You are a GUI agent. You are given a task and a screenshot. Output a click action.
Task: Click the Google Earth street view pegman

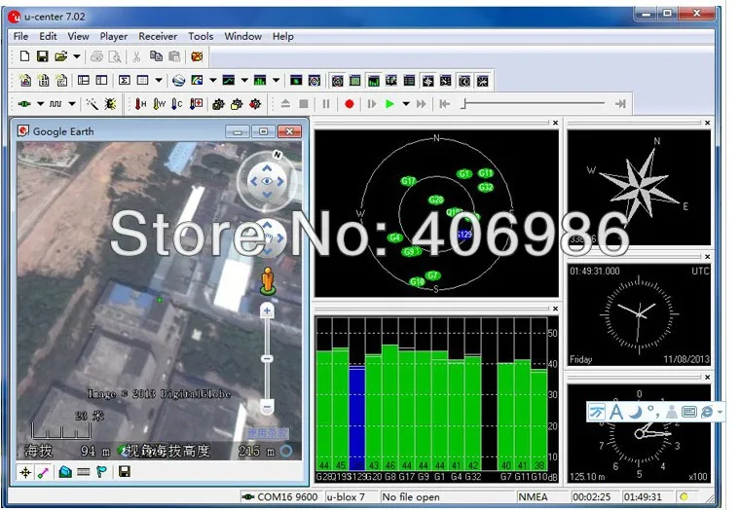pyautogui.click(x=268, y=280)
